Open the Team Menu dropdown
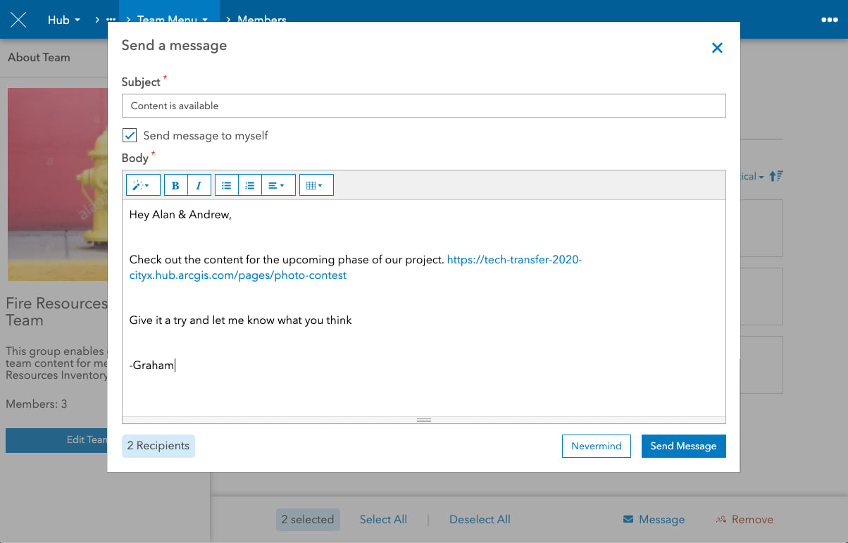Viewport: 848px width, 543px height. (x=171, y=20)
